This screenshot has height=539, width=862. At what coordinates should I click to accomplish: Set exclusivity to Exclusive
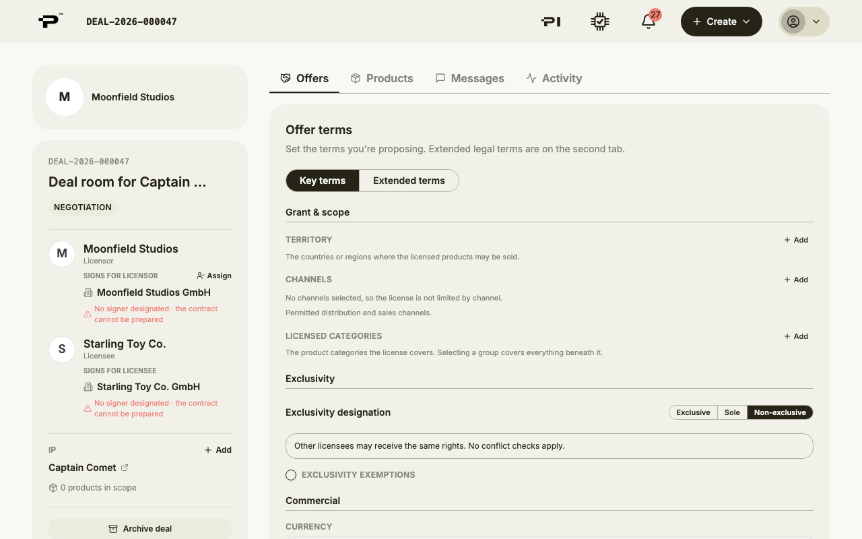(x=693, y=412)
